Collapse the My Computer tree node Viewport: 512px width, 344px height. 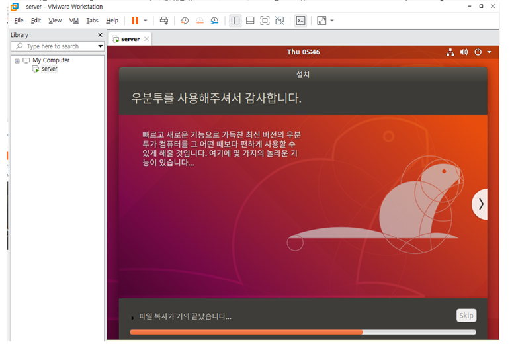[17, 60]
